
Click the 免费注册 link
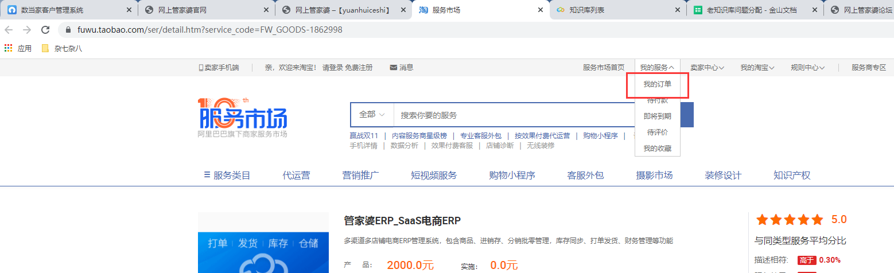click(x=359, y=68)
